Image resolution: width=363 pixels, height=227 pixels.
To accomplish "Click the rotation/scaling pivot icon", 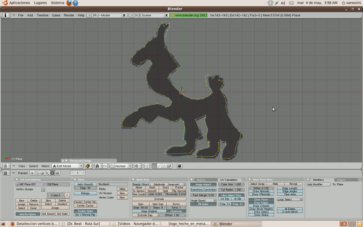I will (98, 166).
